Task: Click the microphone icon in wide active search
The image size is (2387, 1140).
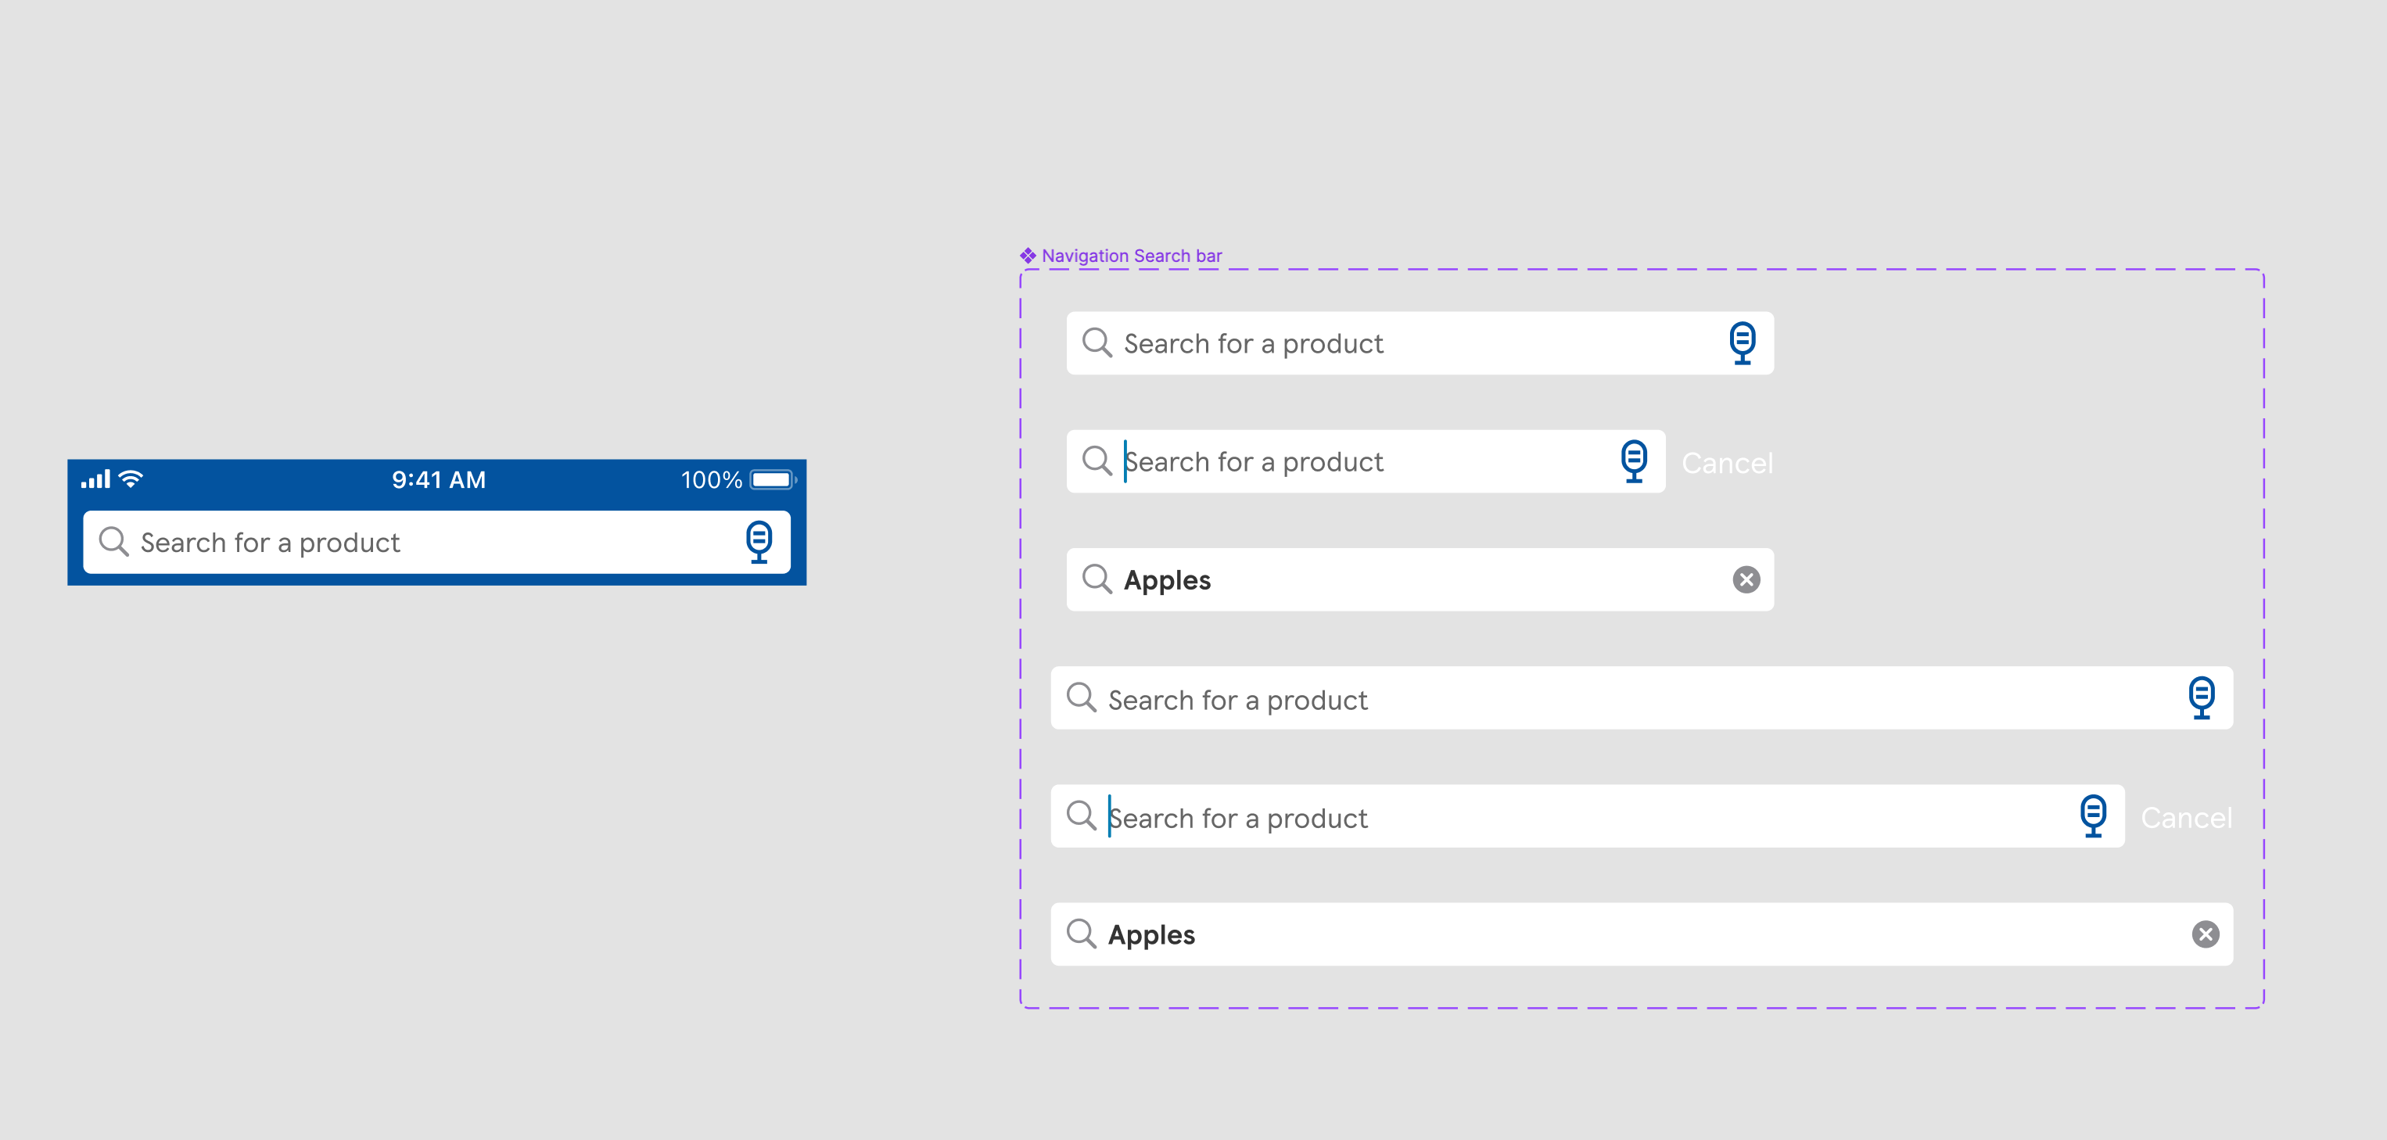Action: click(x=2094, y=817)
